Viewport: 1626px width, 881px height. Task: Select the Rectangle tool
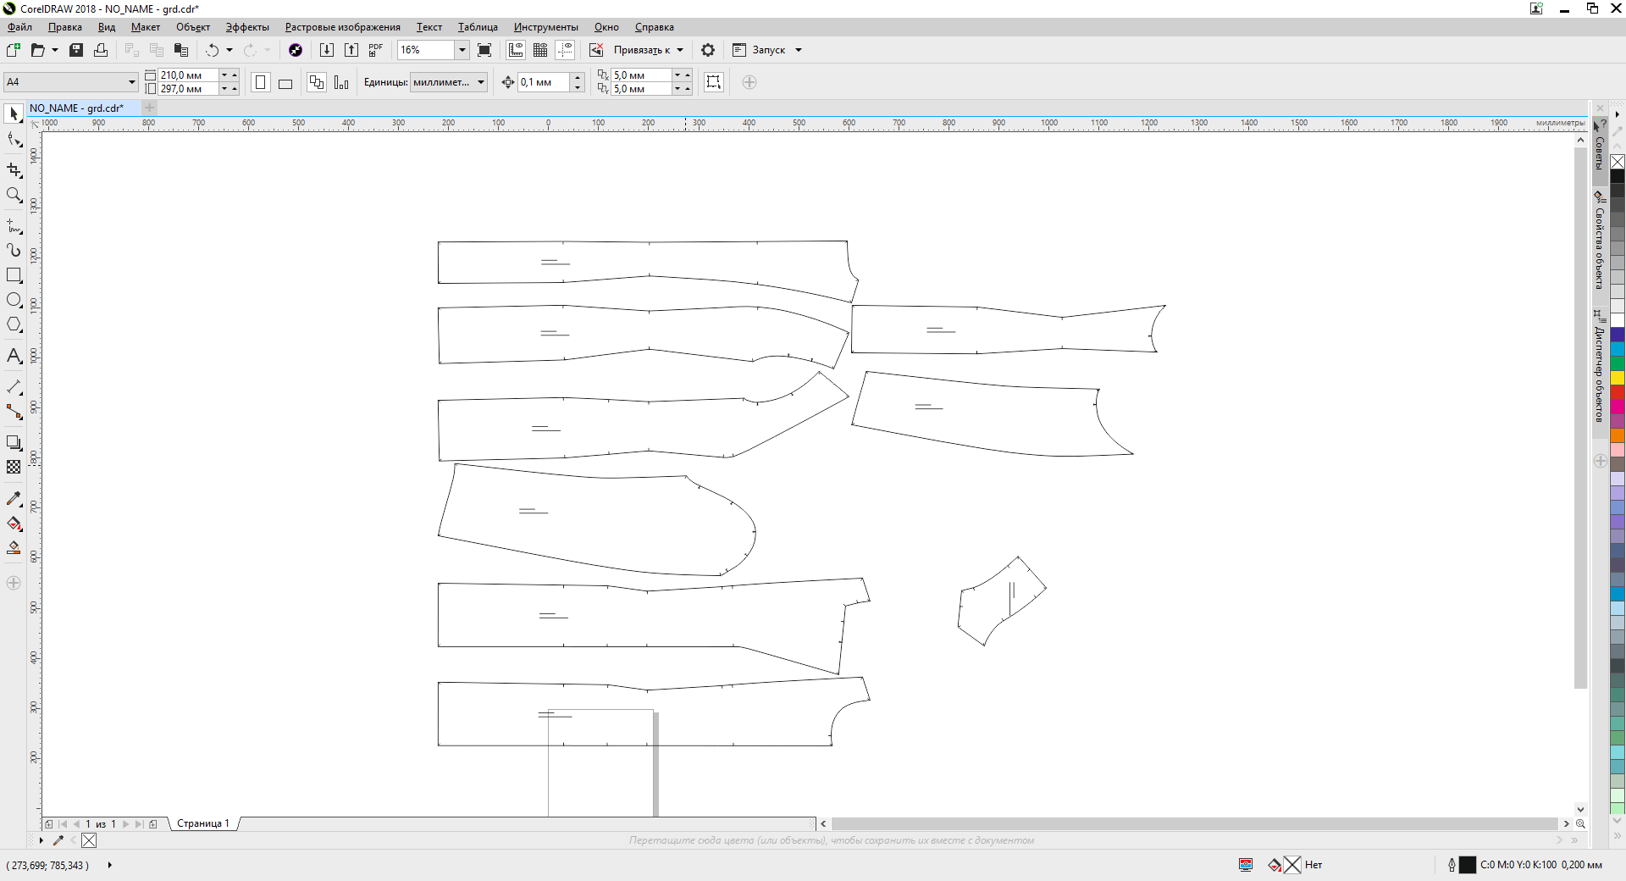click(14, 275)
